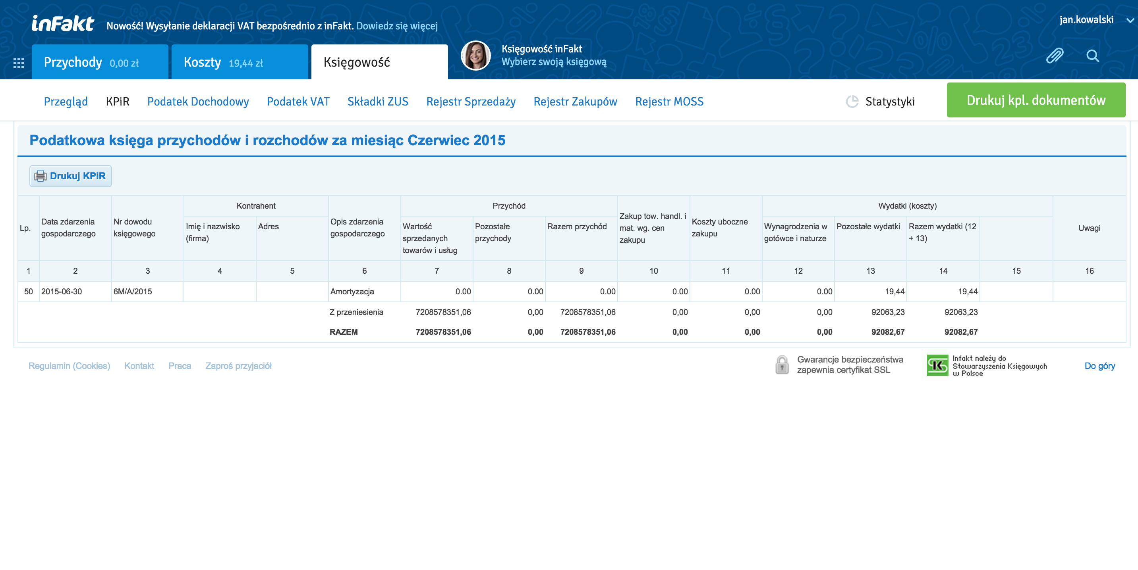Open Rejestr MOSS section
Image resolution: width=1138 pixels, height=570 pixels.
[x=669, y=102]
